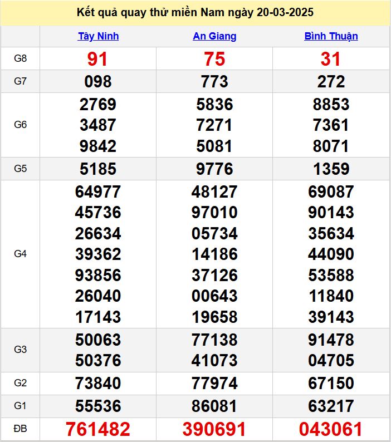Pick G4 number 14186 in An Giang

click(214, 254)
